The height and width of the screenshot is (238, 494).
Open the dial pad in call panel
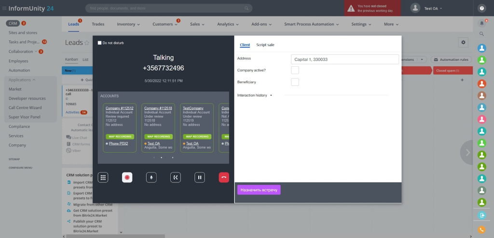[x=103, y=178]
